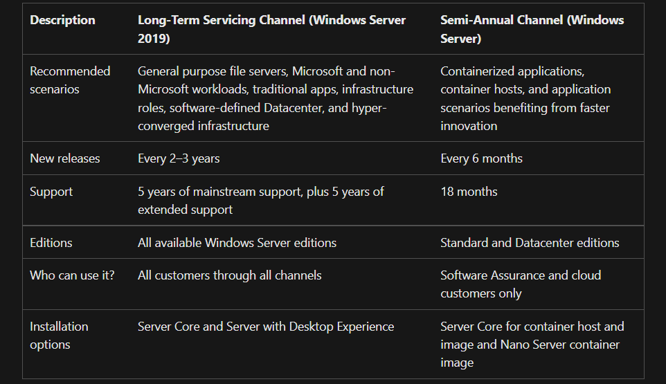Click the 'Every 2–3 years' cell
Viewport: 666px width, 384px height.
(x=179, y=158)
